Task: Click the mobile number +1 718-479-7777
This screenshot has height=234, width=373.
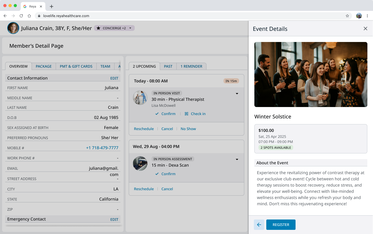Action: pyautogui.click(x=102, y=148)
